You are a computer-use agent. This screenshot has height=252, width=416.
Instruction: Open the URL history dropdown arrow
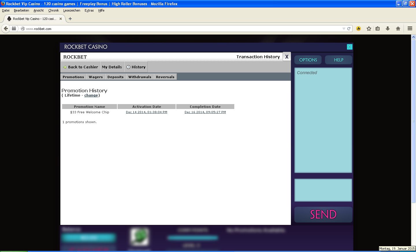(344, 29)
